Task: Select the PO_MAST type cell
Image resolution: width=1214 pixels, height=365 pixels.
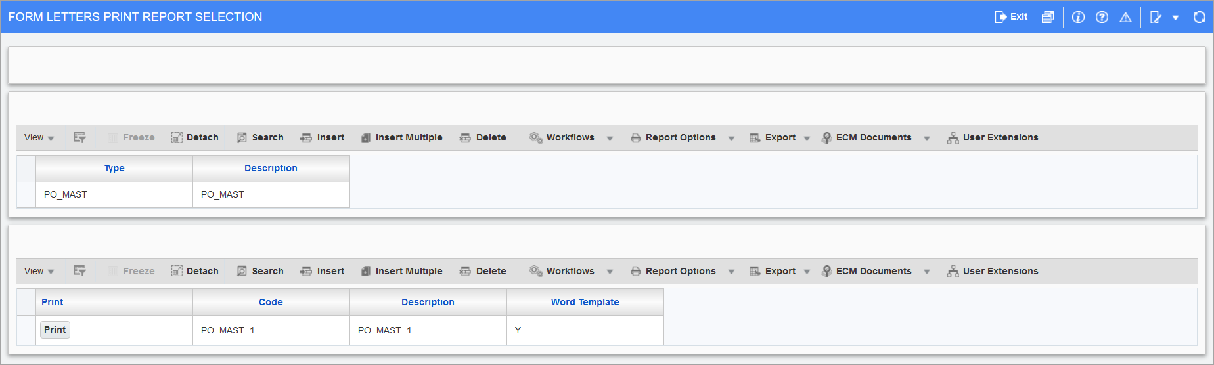Action: (114, 194)
